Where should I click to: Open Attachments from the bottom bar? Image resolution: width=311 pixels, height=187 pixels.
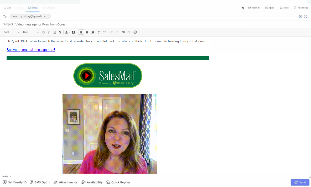65,182
